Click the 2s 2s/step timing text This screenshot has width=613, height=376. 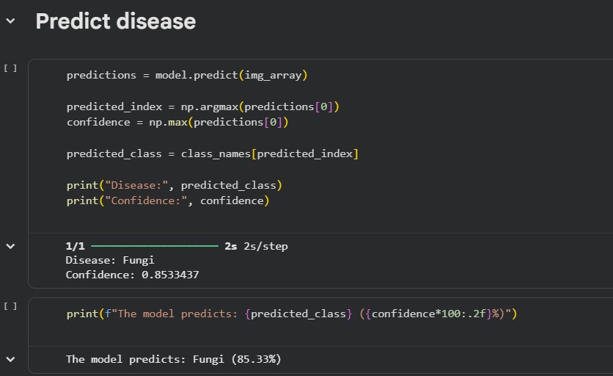coord(256,246)
